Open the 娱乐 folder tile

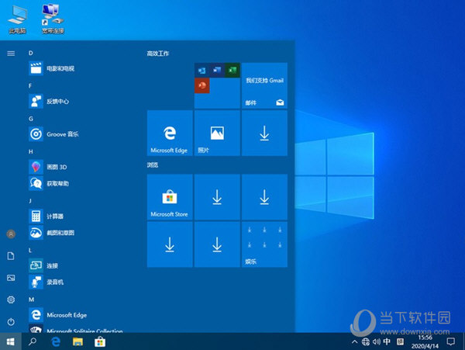264,244
